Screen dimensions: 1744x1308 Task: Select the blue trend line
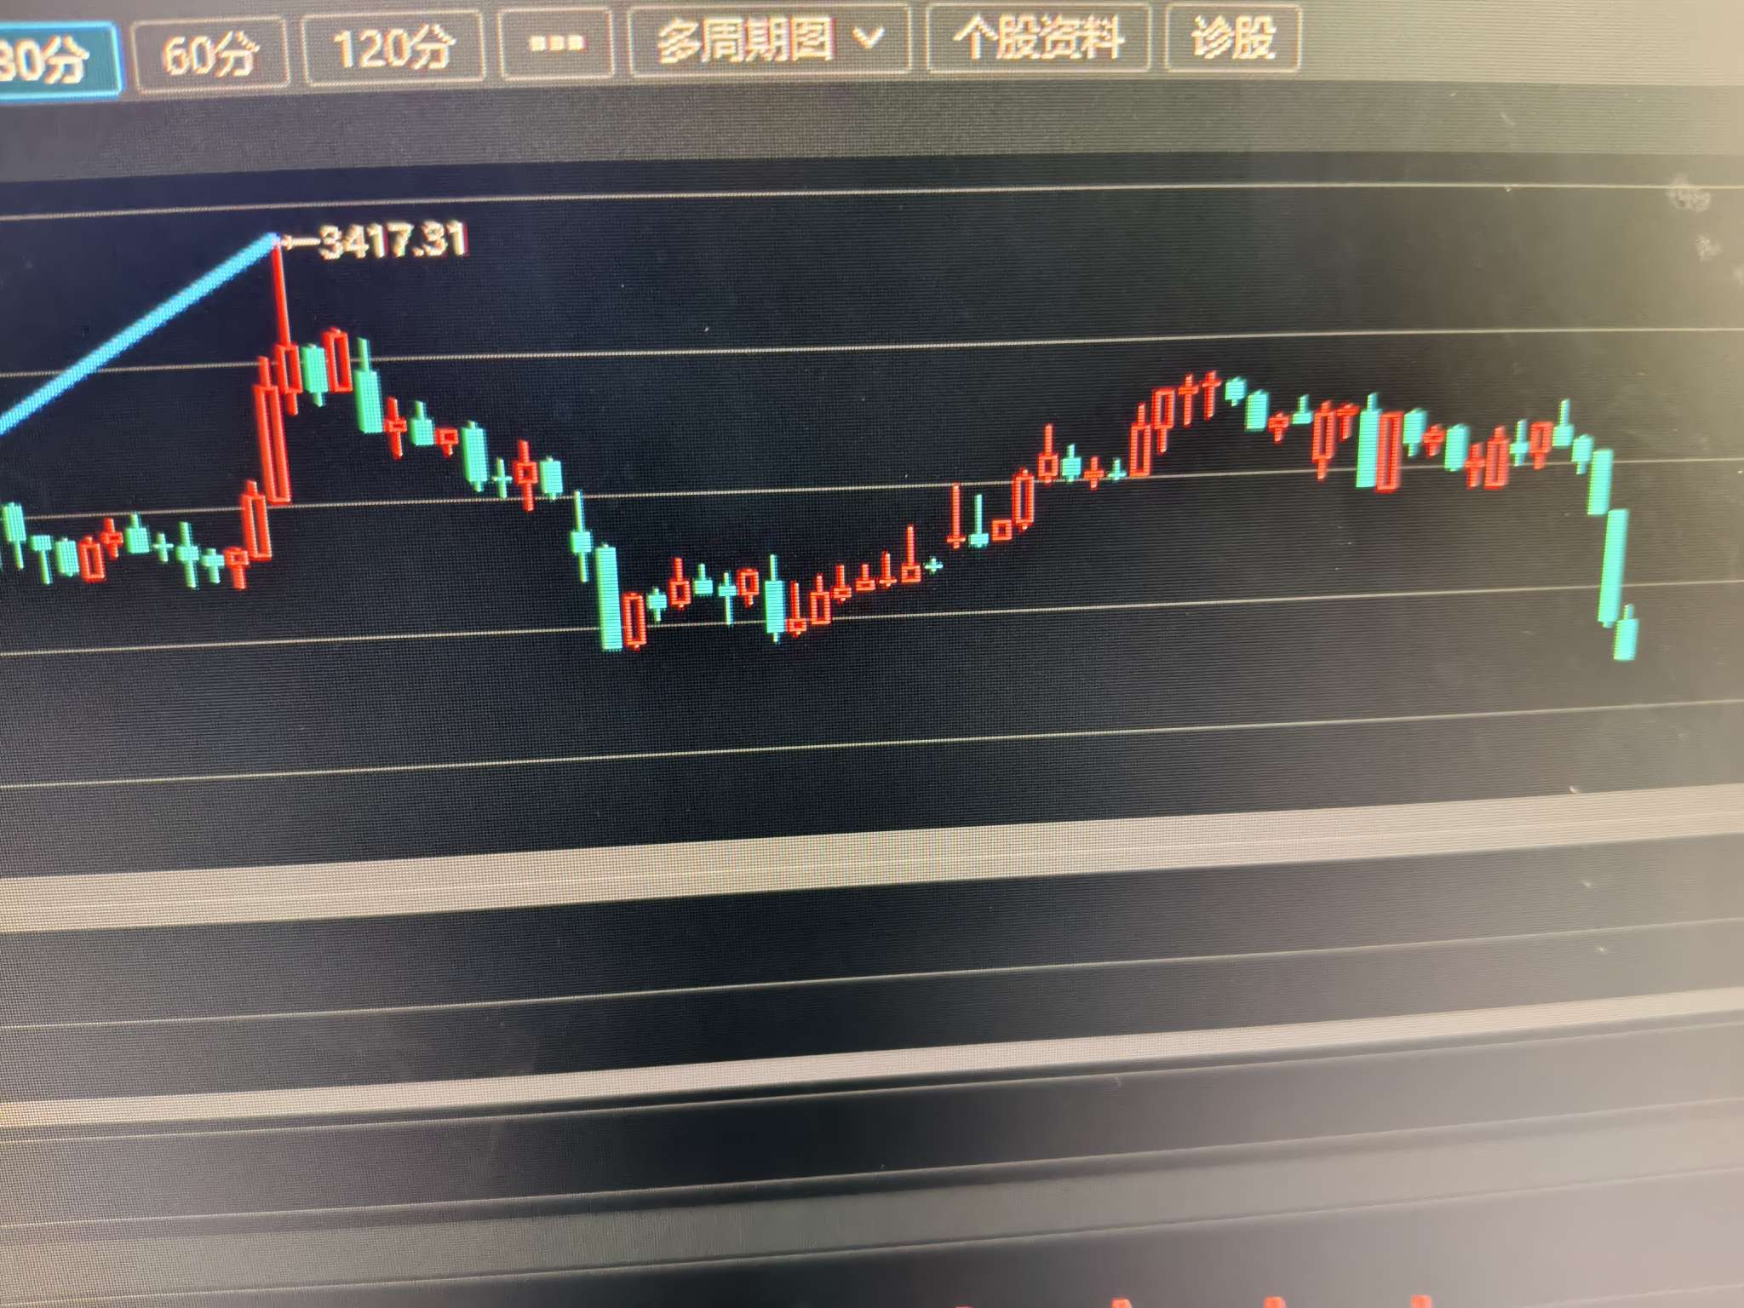point(136,330)
